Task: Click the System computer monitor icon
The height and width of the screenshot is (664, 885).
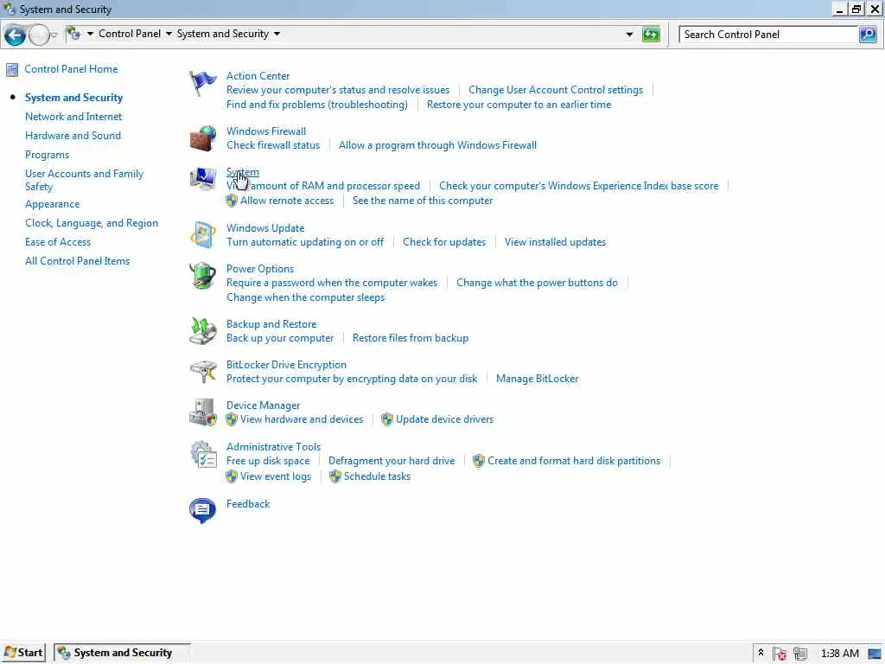Action: pos(202,179)
